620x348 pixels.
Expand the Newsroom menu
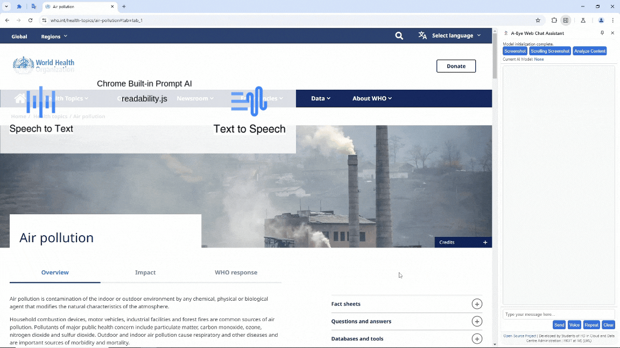point(195,98)
